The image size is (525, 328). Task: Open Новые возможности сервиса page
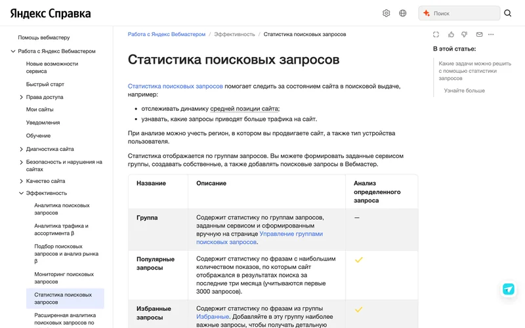52,68
